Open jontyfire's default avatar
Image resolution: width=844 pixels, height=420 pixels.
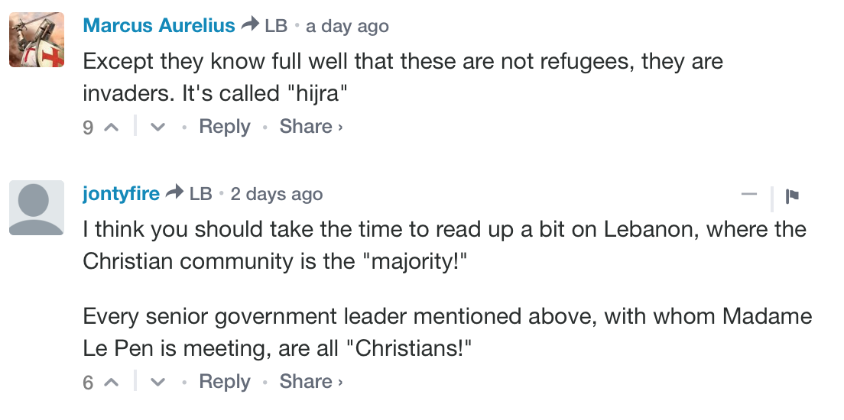coord(37,208)
